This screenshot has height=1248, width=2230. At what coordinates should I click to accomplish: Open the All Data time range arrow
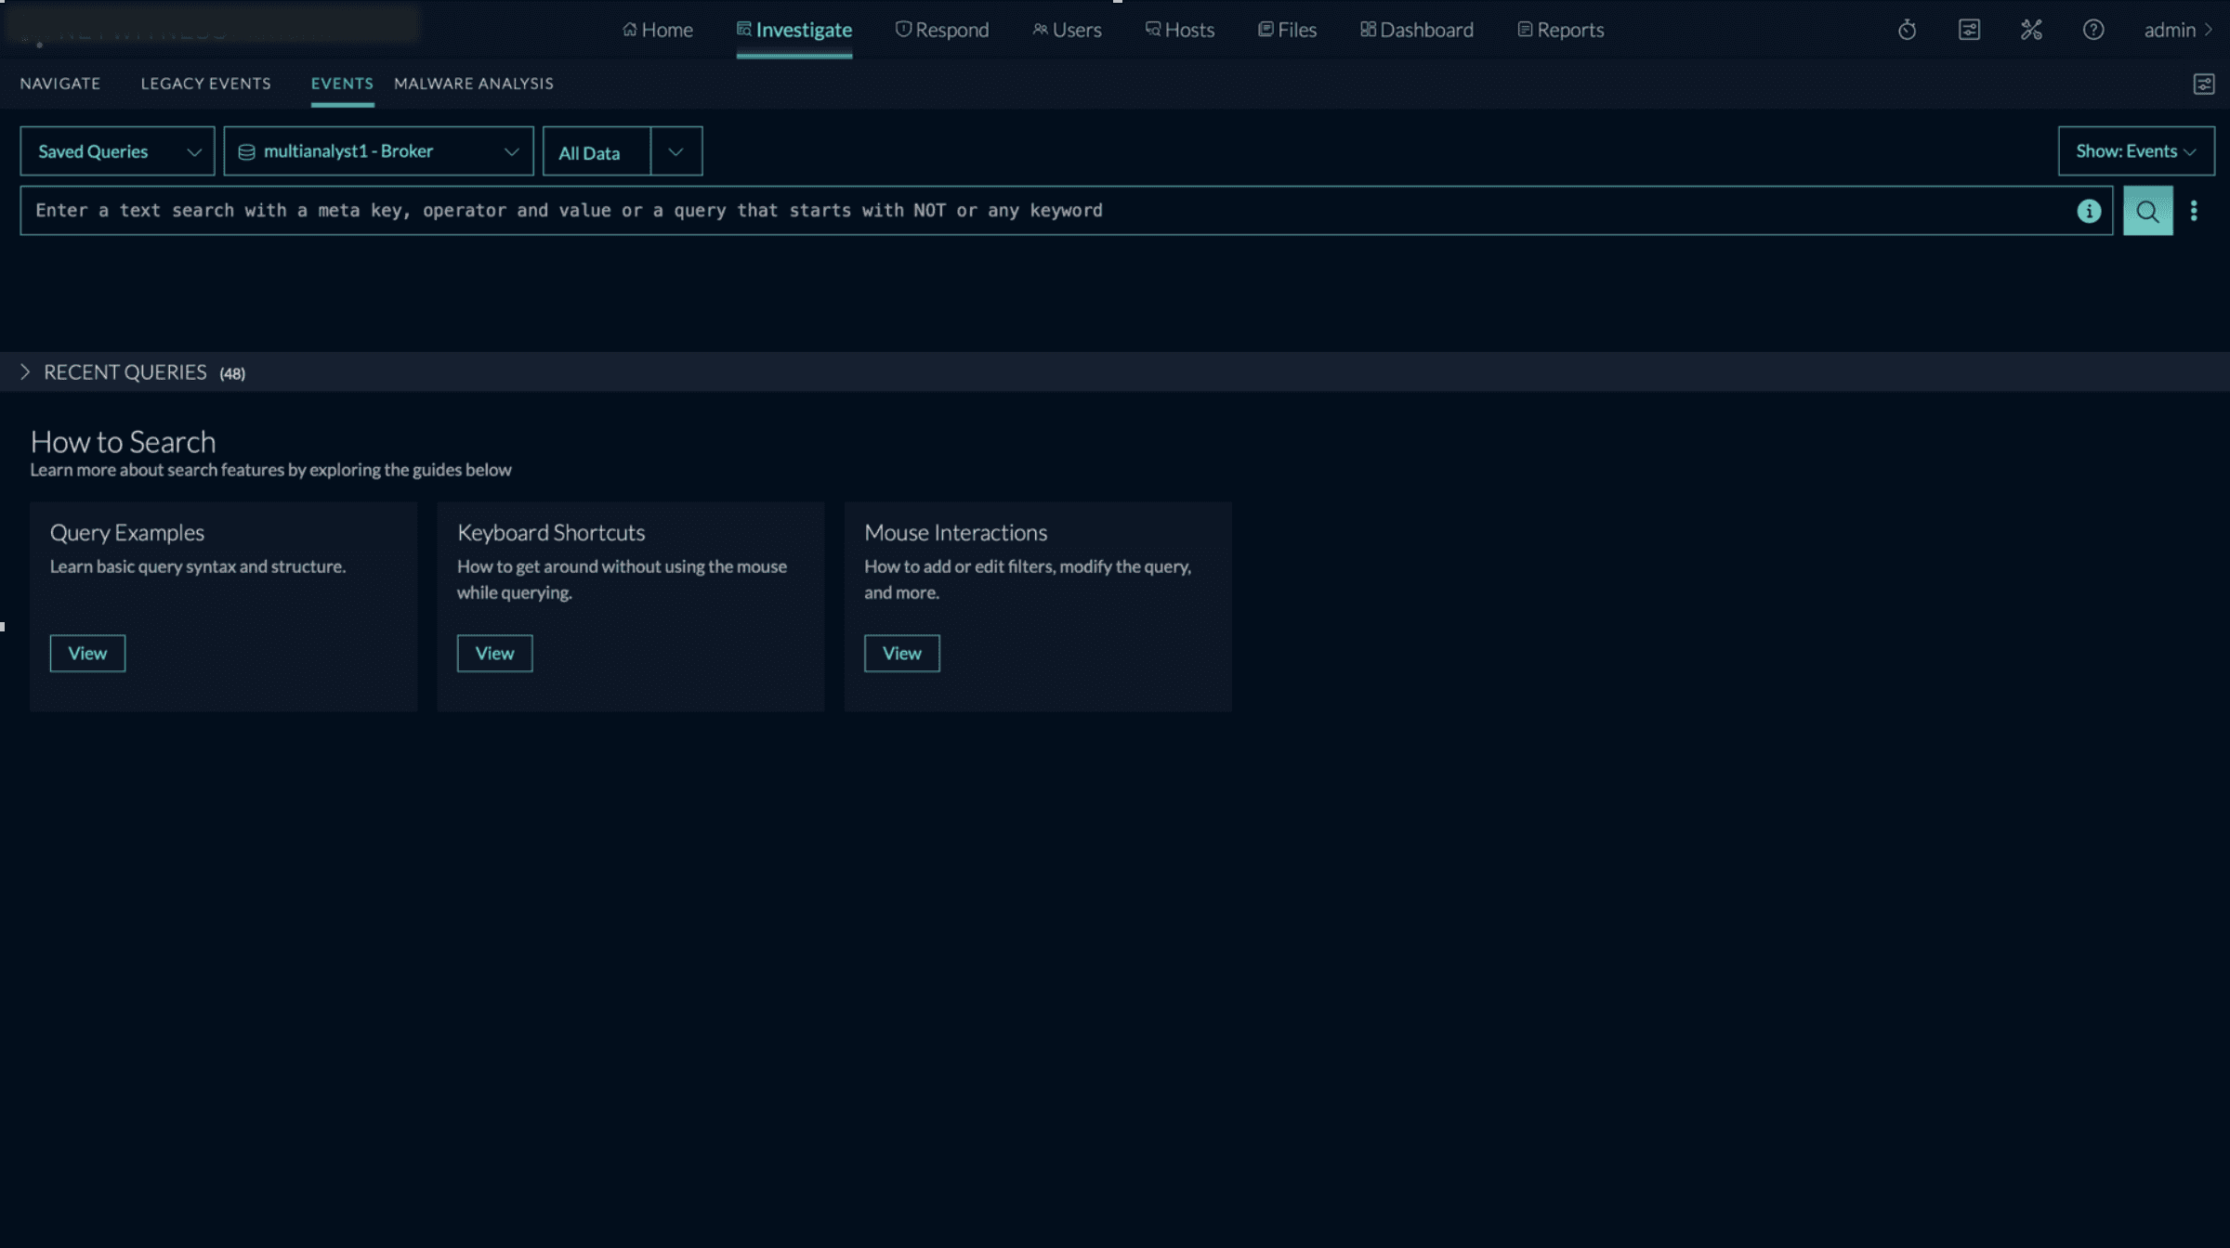(676, 151)
